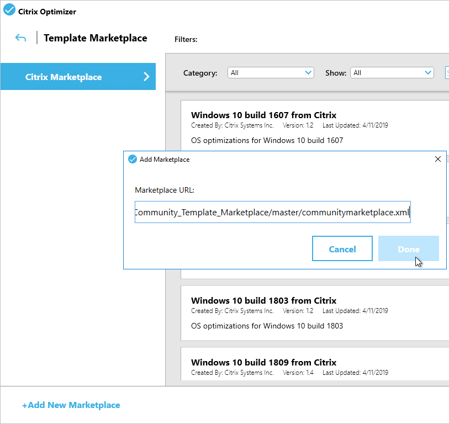The width and height of the screenshot is (449, 424).
Task: Click the Add Marketplace dialog checkmark icon
Action: pos(133,159)
